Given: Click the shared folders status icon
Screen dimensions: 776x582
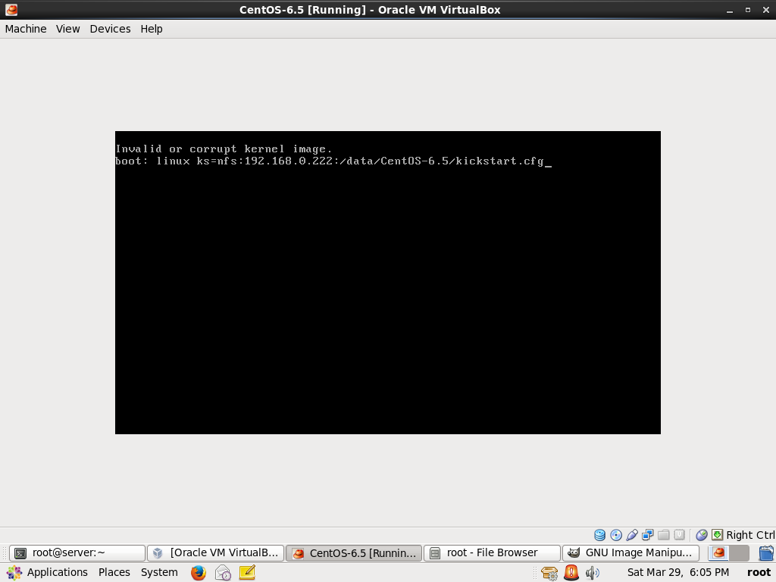Looking at the screenshot, I should pos(664,535).
